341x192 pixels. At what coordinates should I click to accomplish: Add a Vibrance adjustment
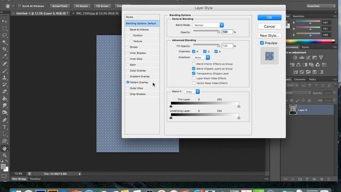(x=321, y=58)
